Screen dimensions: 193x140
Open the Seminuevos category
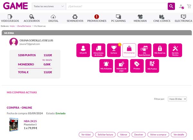[75, 18]
